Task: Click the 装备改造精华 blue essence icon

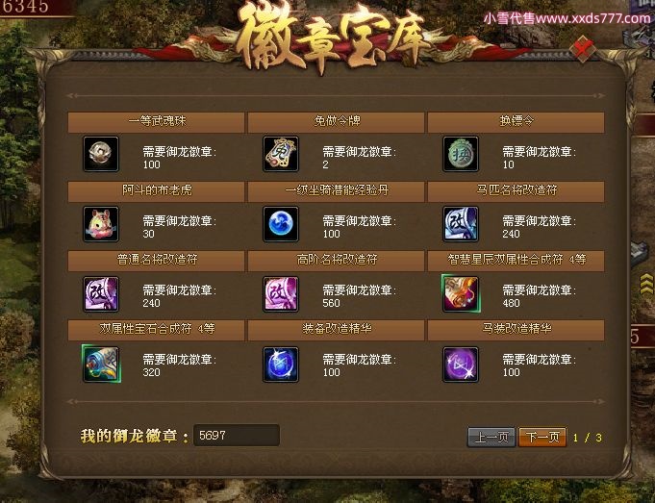Action: pos(281,365)
